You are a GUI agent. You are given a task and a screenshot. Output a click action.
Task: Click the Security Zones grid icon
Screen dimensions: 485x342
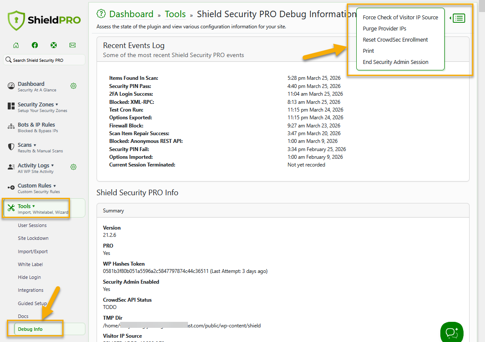click(11, 106)
